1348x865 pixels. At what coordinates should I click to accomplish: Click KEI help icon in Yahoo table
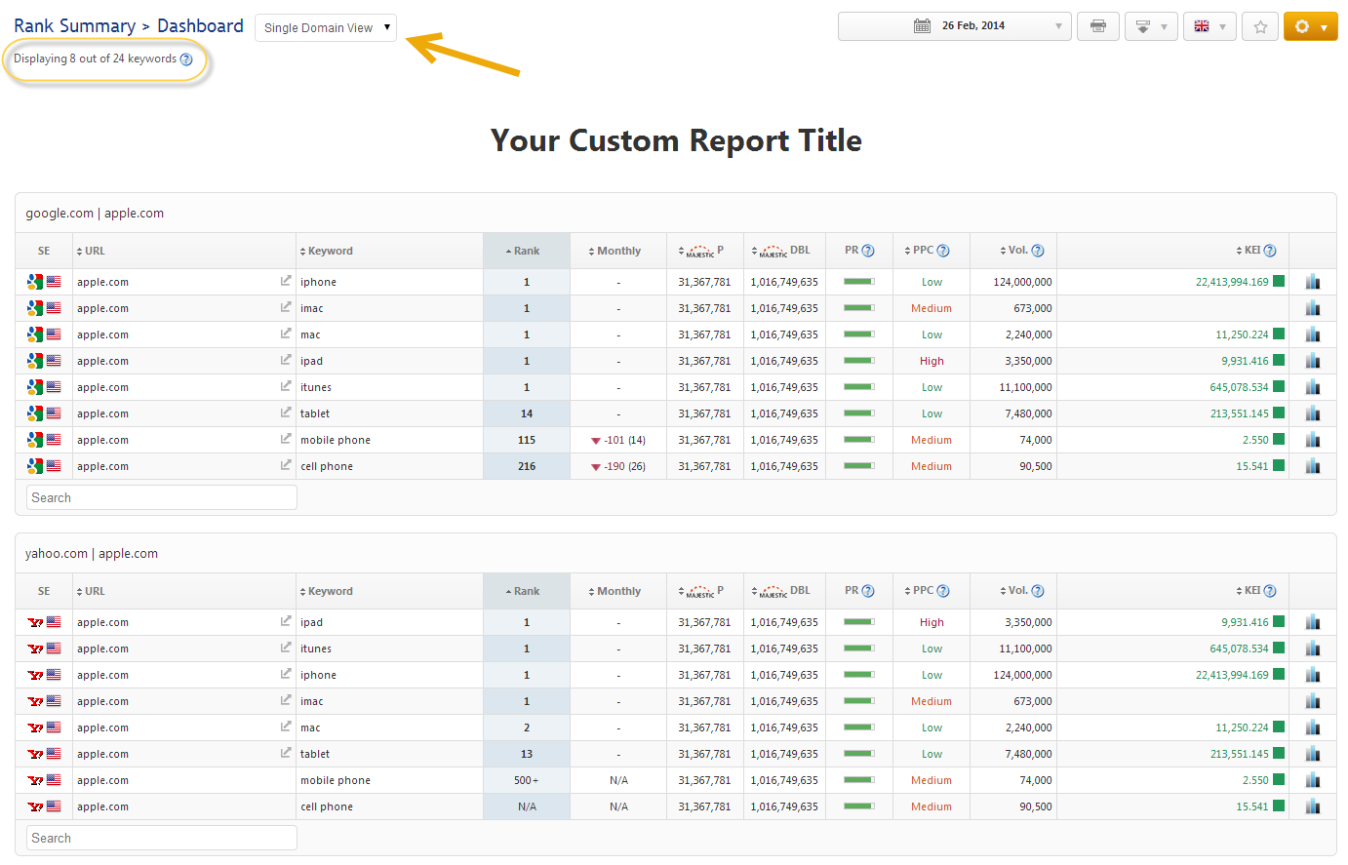coord(1270,591)
